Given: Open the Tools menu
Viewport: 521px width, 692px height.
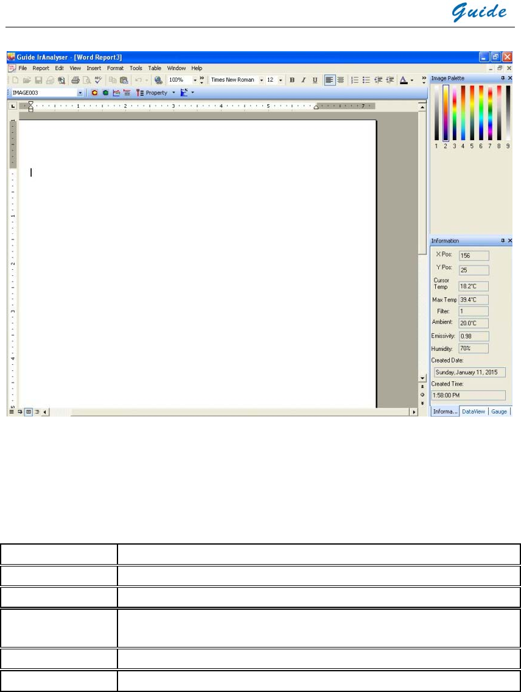Looking at the screenshot, I should [x=136, y=68].
